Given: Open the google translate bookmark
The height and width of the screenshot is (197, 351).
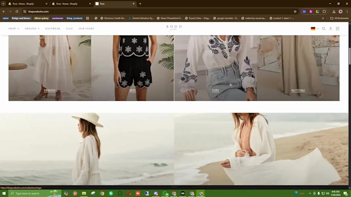Looking at the screenshot, I should click(226, 19).
